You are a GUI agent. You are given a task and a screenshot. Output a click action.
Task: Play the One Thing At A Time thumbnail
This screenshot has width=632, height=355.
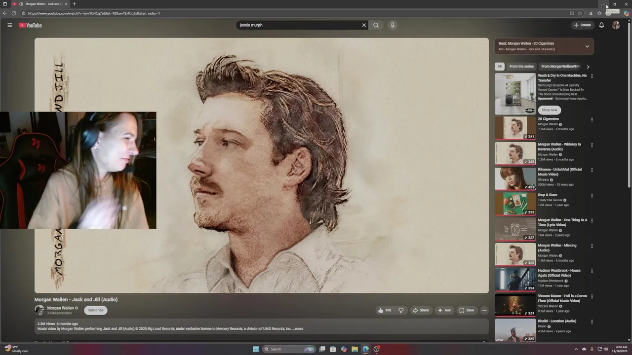click(x=515, y=229)
